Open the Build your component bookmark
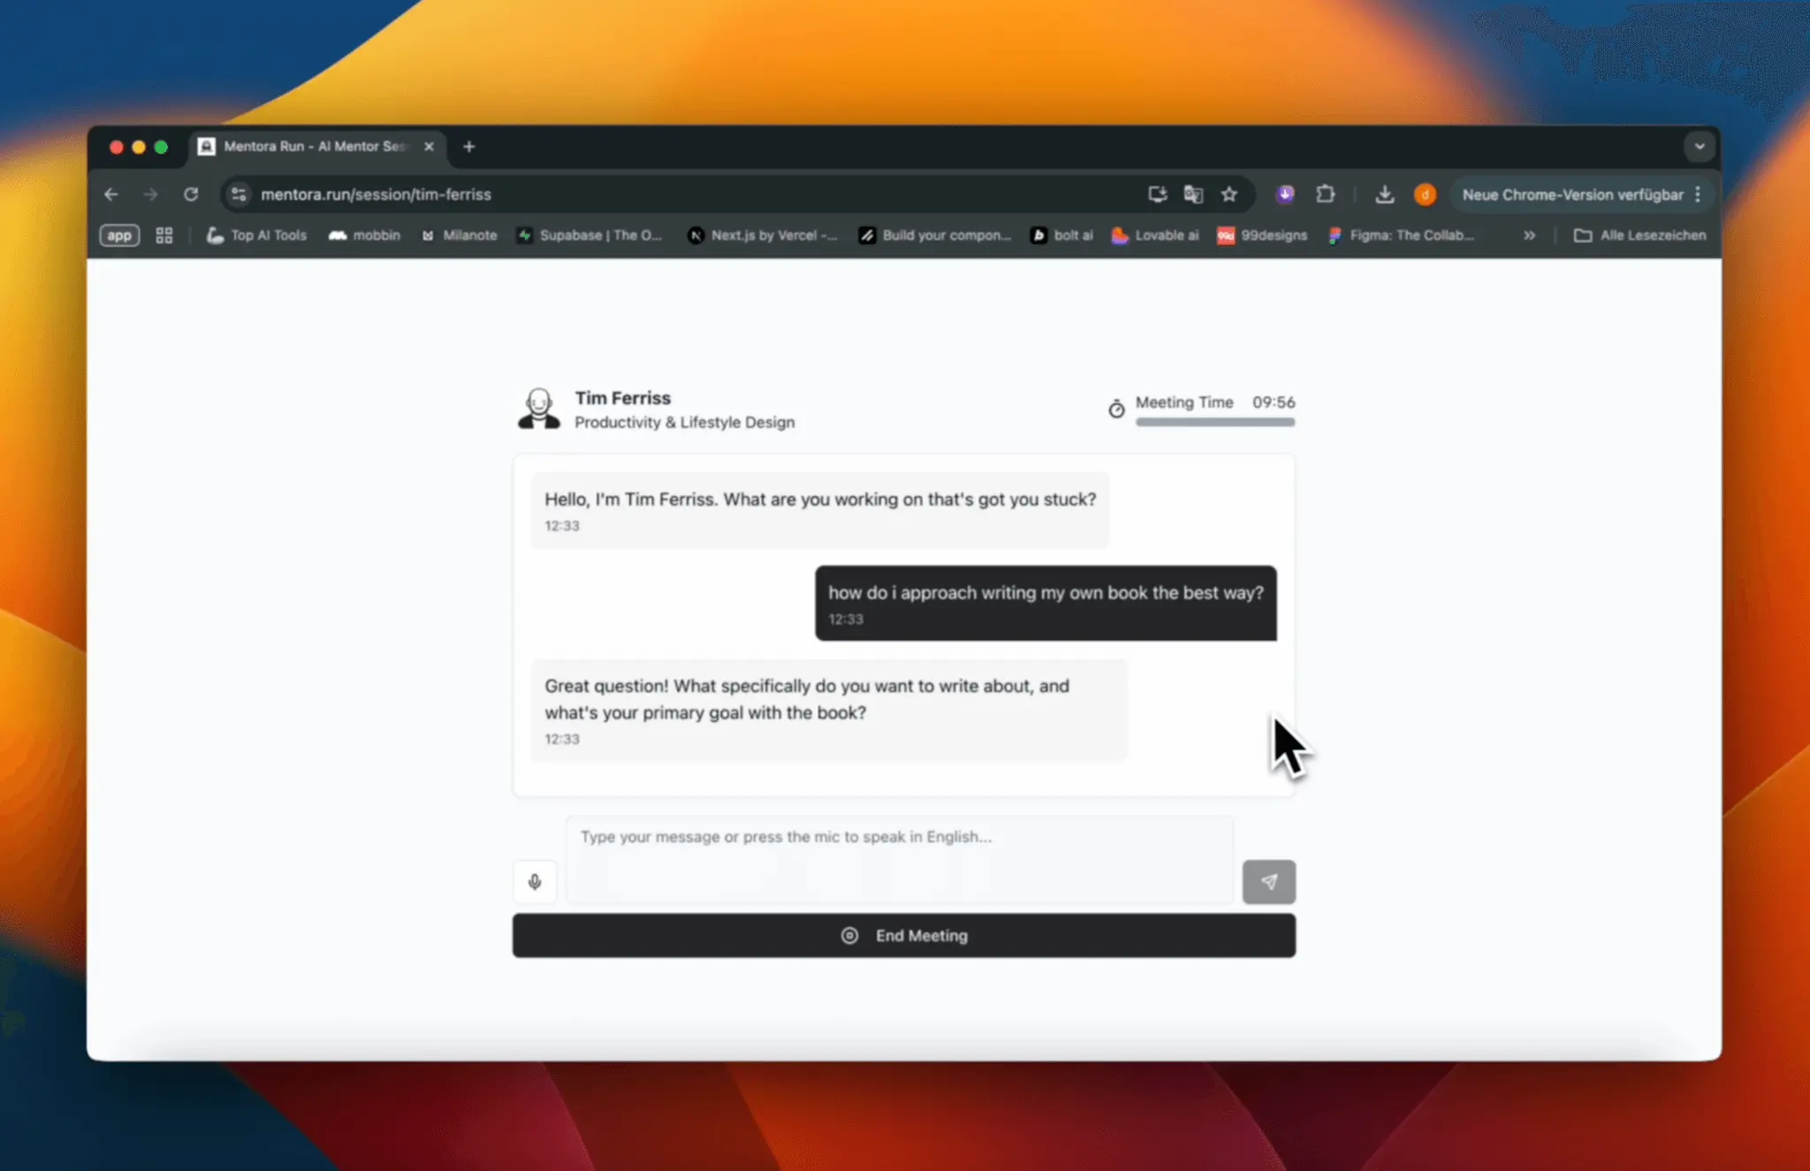 pyautogui.click(x=935, y=235)
